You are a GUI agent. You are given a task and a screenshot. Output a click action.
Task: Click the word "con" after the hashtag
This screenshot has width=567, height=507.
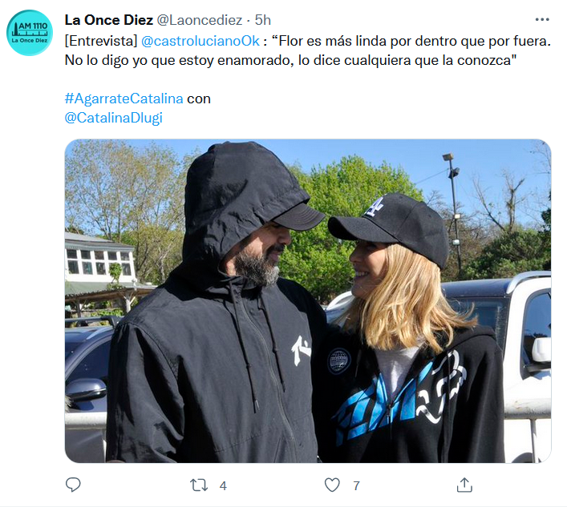tap(199, 99)
